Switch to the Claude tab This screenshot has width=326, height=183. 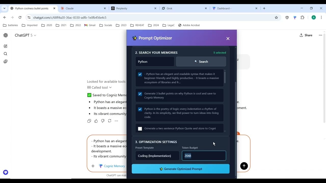coord(83,8)
